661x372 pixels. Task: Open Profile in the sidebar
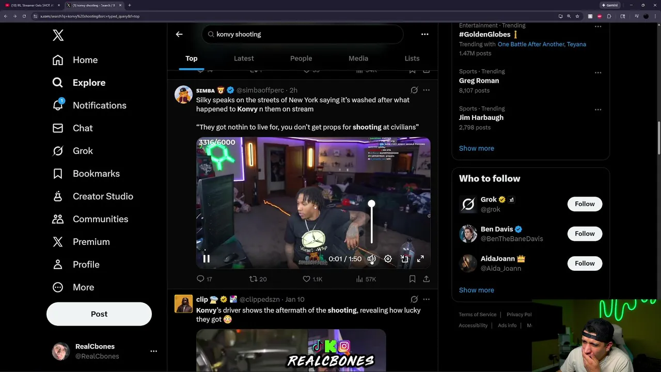[75, 265]
